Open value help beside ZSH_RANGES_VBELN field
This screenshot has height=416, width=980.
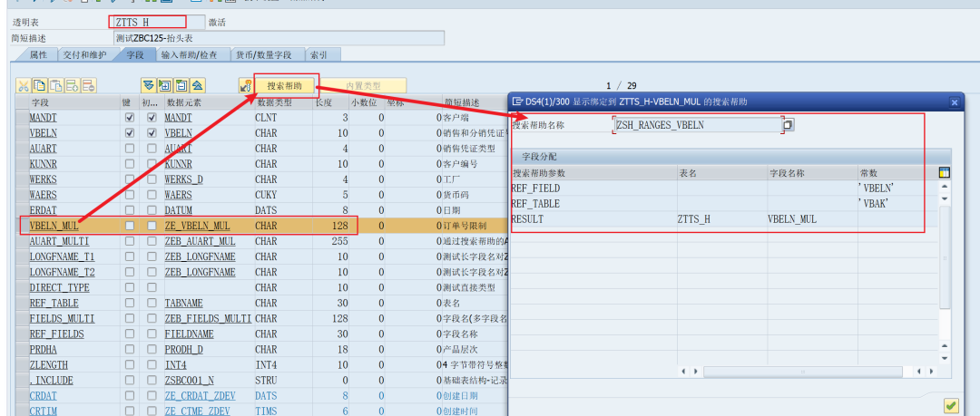(x=789, y=125)
